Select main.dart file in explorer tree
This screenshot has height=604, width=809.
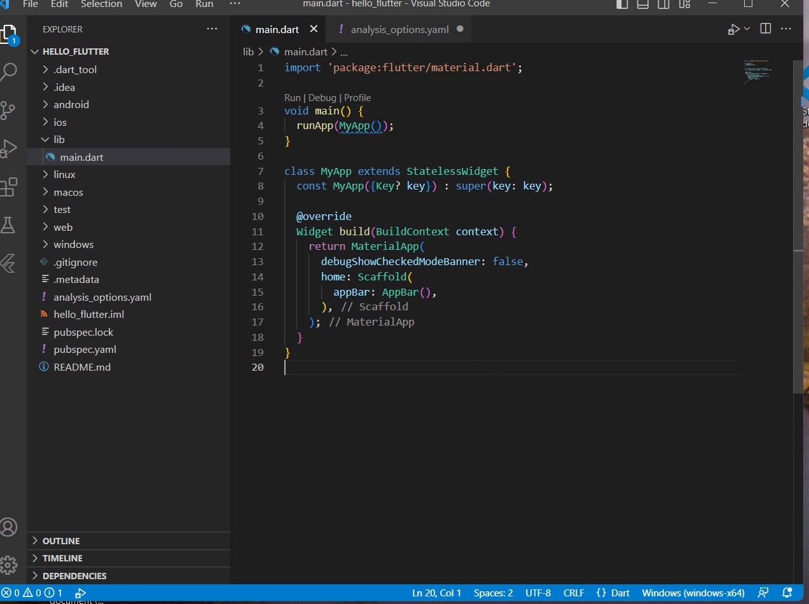click(128, 157)
